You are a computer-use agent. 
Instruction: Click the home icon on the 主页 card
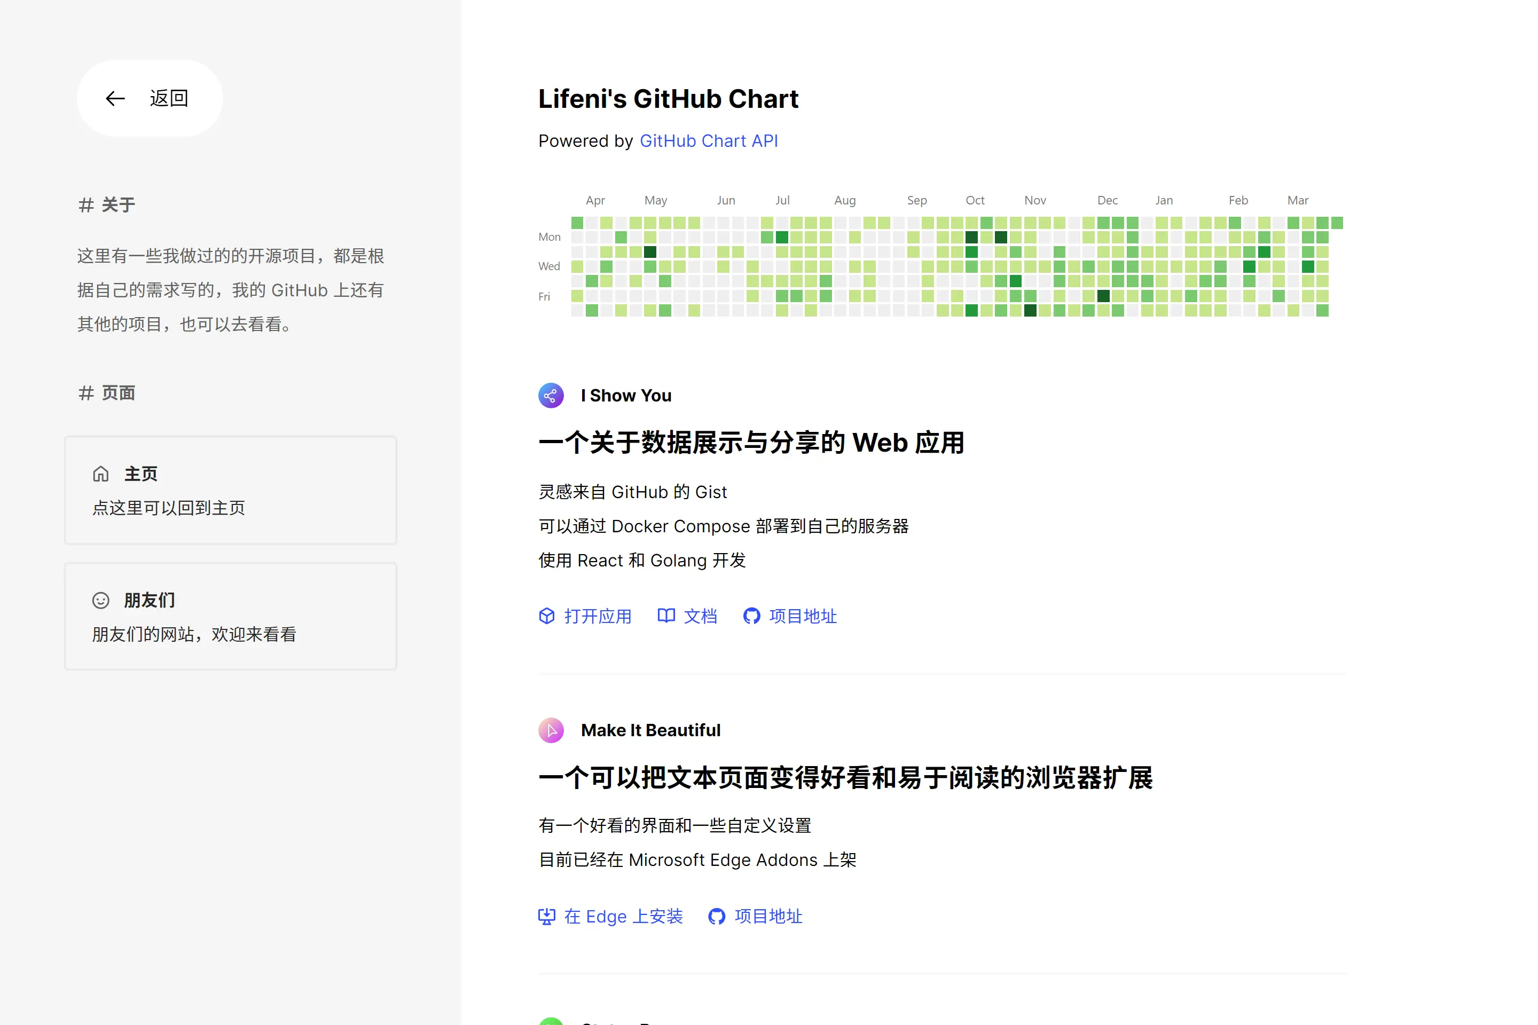(x=101, y=474)
